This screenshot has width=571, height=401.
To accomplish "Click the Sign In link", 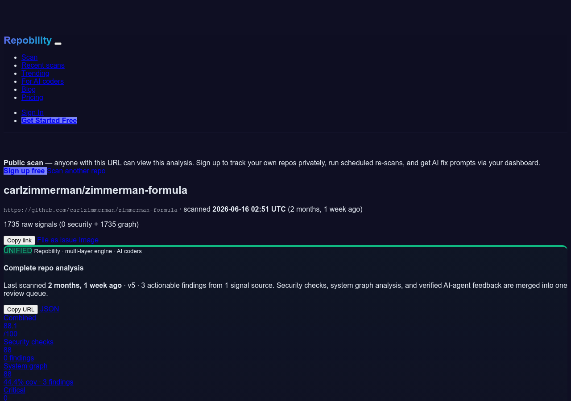I will pyautogui.click(x=33, y=112).
